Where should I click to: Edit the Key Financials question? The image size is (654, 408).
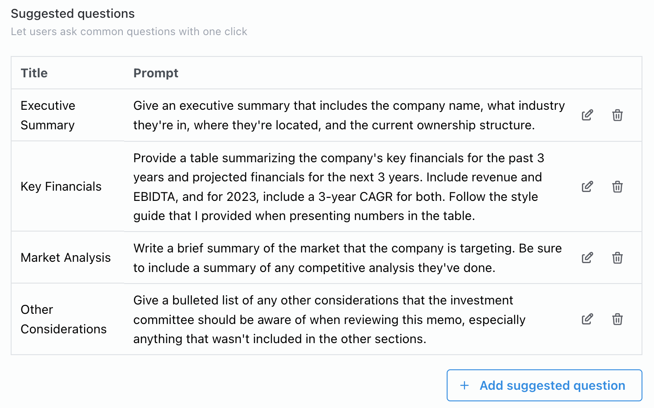click(587, 187)
